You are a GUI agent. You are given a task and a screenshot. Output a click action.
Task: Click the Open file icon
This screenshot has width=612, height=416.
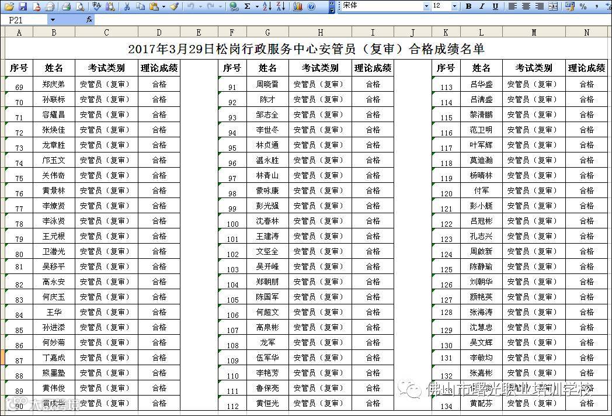[9, 6]
